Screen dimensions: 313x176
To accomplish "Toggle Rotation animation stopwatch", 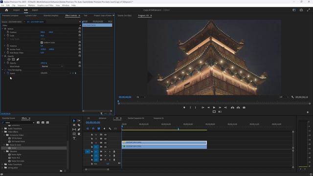I will [x=8, y=46].
